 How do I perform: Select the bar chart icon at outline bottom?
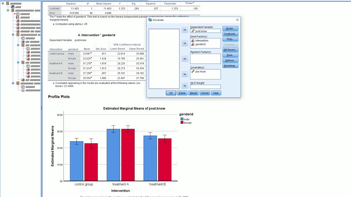coord(23,90)
